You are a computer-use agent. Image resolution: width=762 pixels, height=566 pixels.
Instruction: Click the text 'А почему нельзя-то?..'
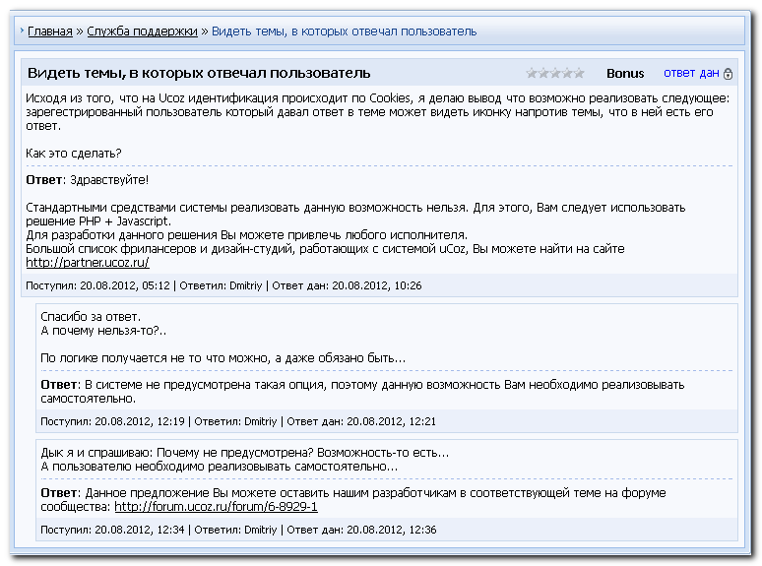[x=103, y=331]
